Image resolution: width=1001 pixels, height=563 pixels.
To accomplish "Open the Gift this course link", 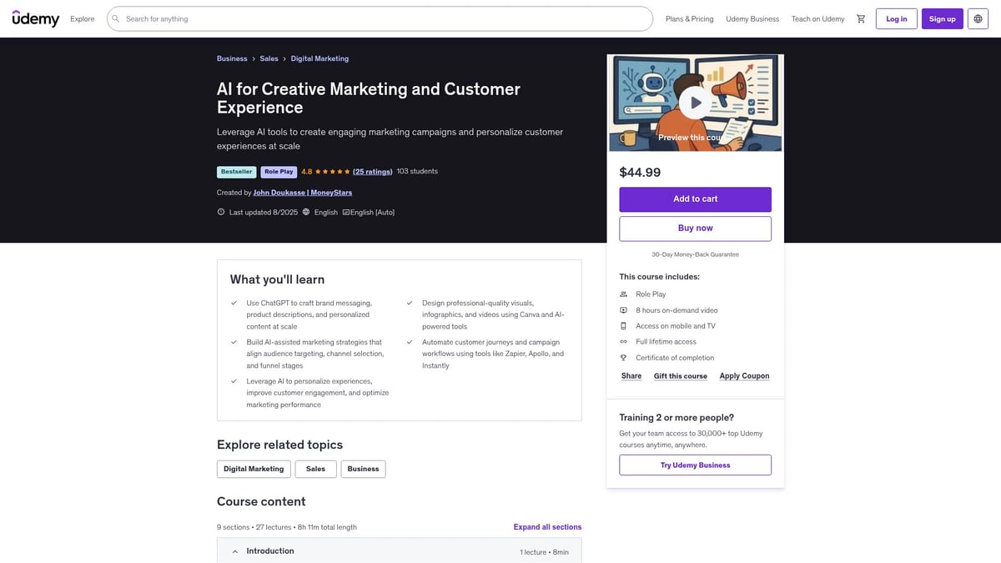I will coord(679,375).
